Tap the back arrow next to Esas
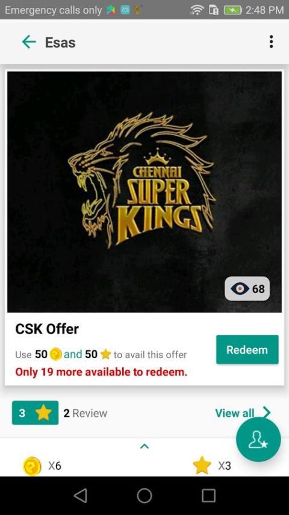Image resolution: width=289 pixels, height=515 pixels. [28, 42]
